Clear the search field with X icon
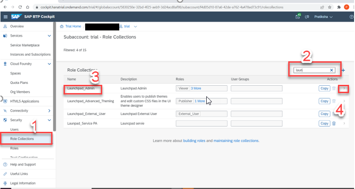 332,70
